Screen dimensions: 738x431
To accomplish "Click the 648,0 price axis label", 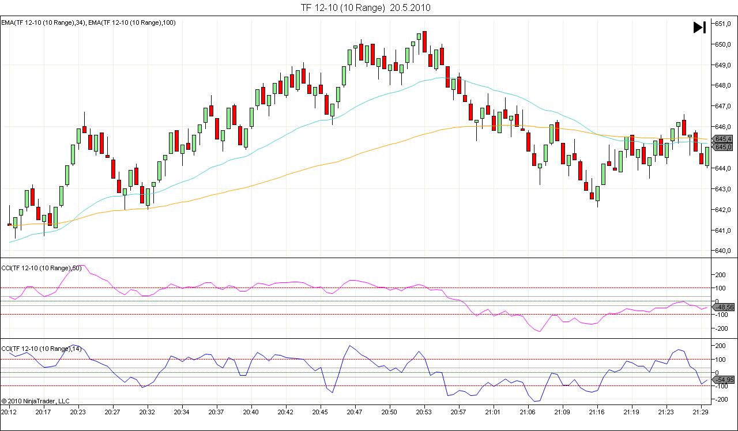I will (x=724, y=85).
